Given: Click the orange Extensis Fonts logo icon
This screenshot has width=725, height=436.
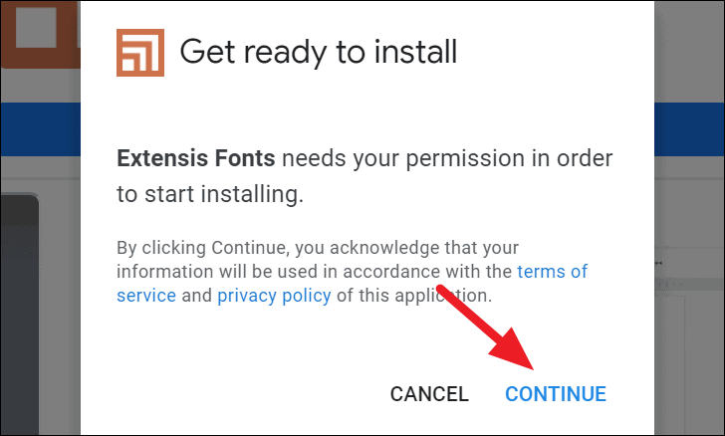Looking at the screenshot, I should [x=140, y=52].
